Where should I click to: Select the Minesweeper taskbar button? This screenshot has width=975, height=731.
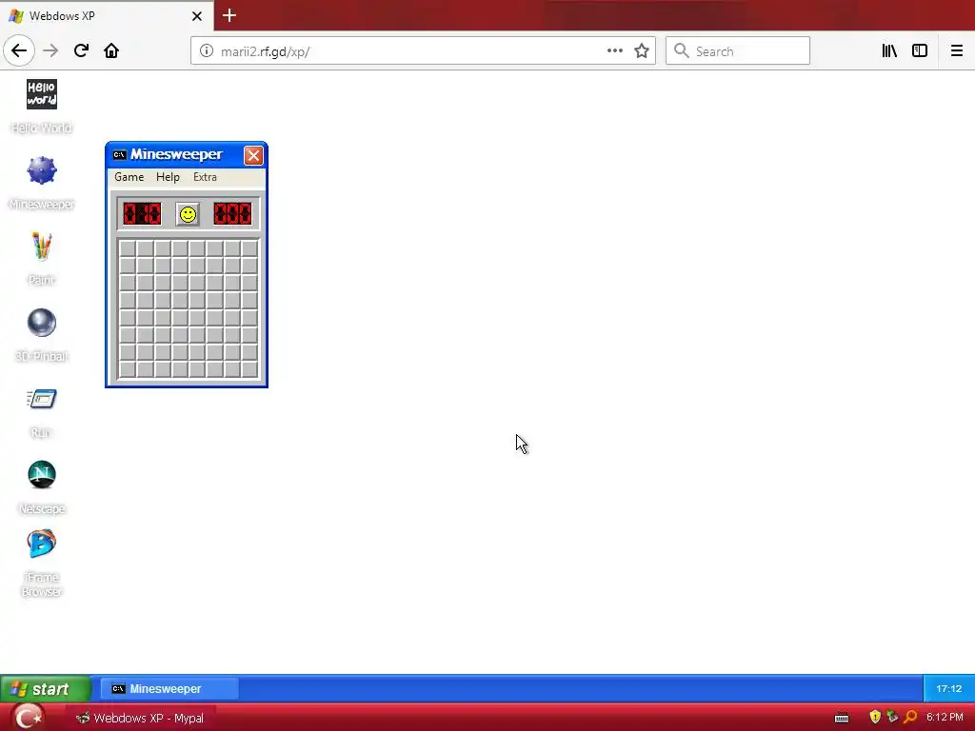click(x=169, y=689)
